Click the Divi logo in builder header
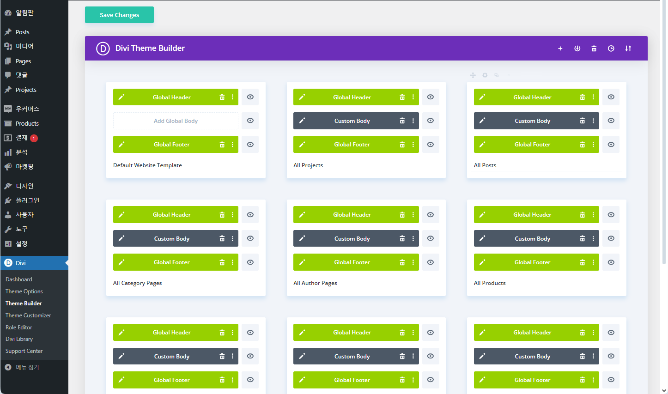Screen dimensions: 668x394 click(103, 48)
